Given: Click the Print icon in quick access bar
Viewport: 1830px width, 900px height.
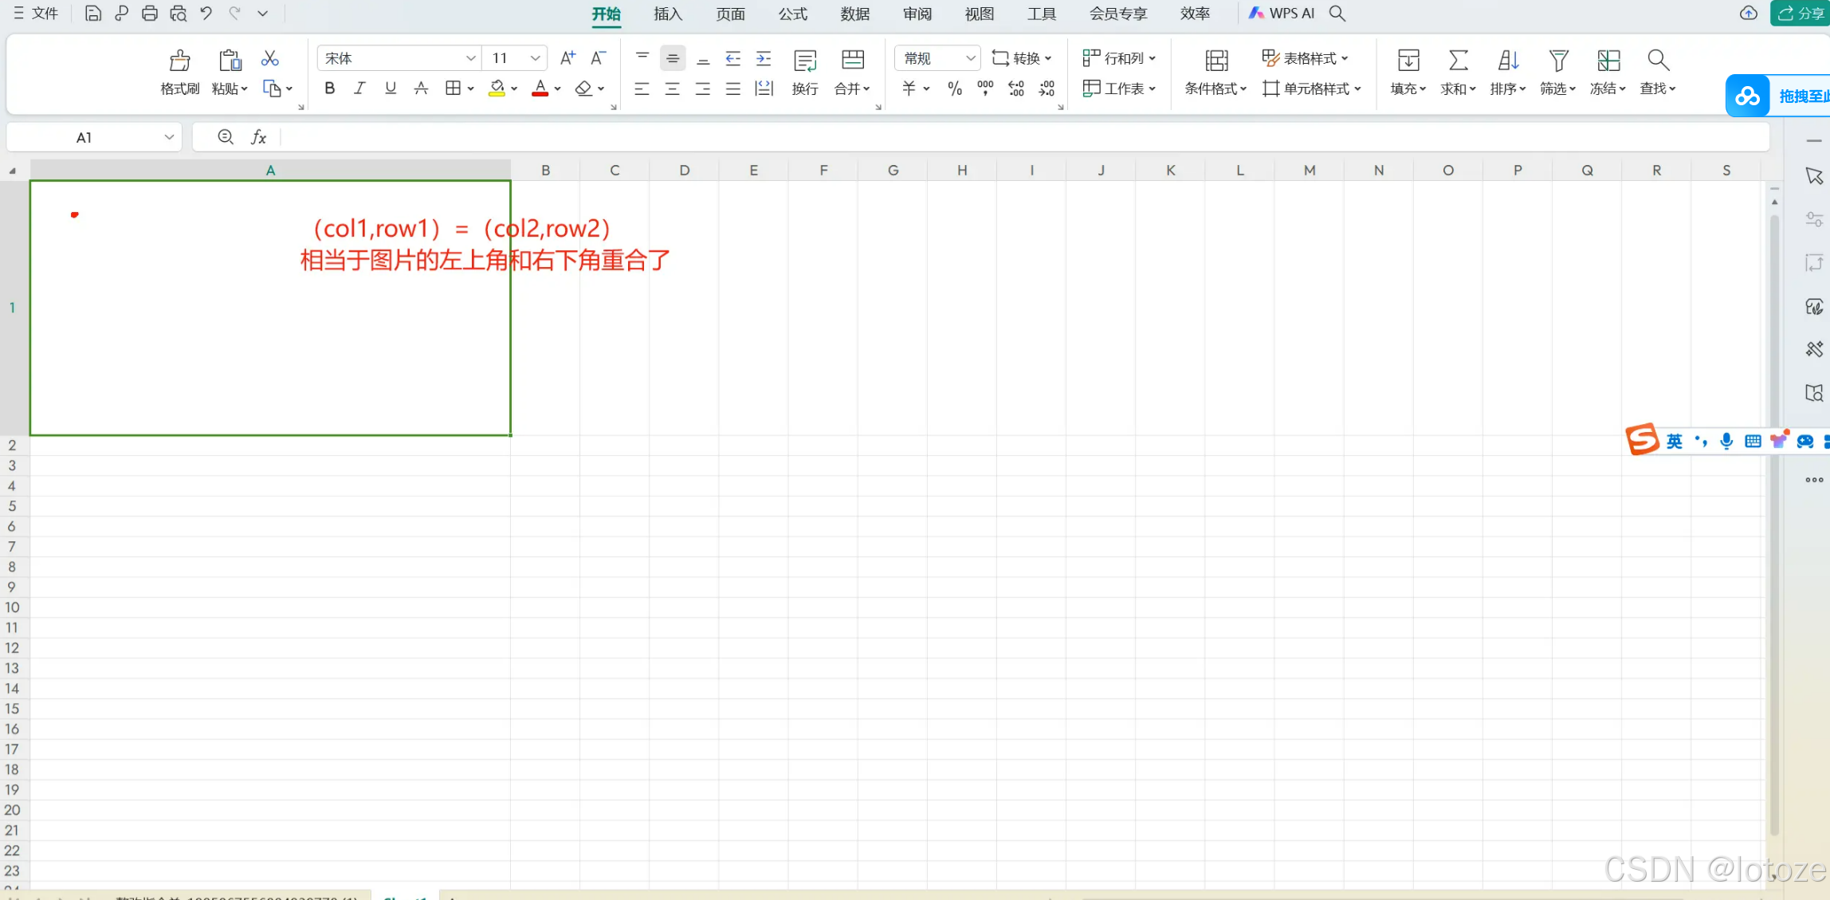Looking at the screenshot, I should pos(149,14).
